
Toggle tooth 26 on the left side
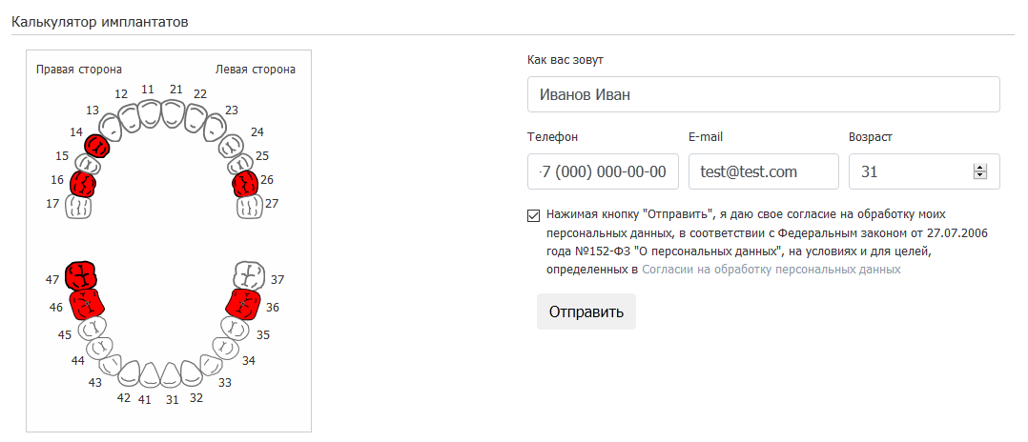click(246, 182)
